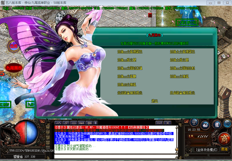
Task: Click 退出 to exit the dialog
Action: (x=154, y=101)
